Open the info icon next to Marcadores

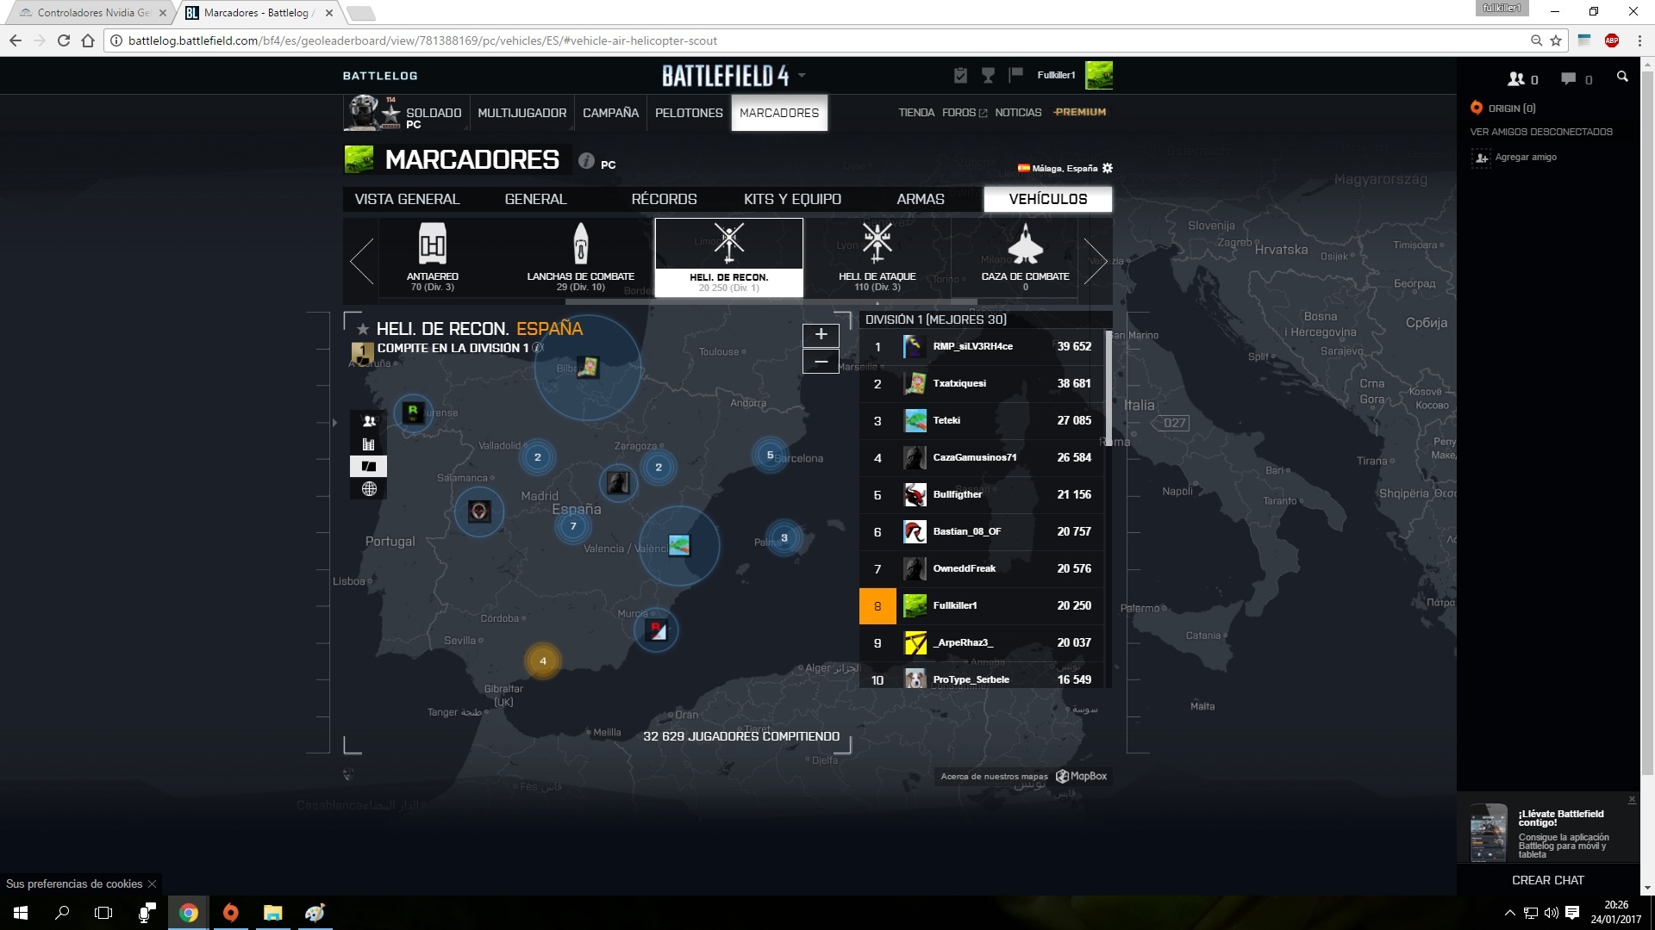[586, 161]
